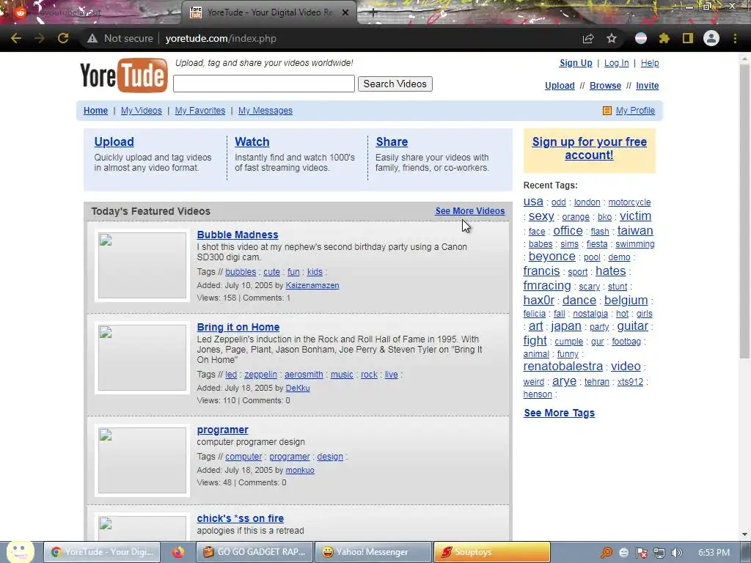Click the Share heading link
Image resolution: width=751 pixels, height=563 pixels.
(x=392, y=141)
